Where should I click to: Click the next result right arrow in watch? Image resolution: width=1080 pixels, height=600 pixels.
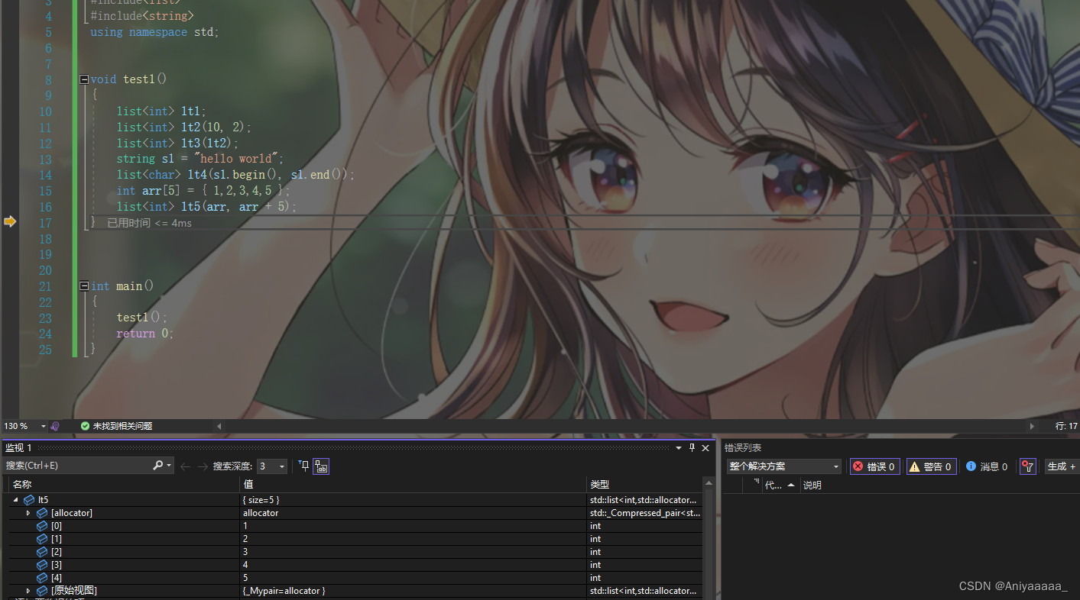203,466
